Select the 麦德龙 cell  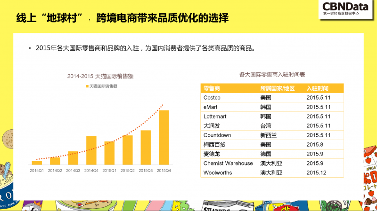[212, 154]
